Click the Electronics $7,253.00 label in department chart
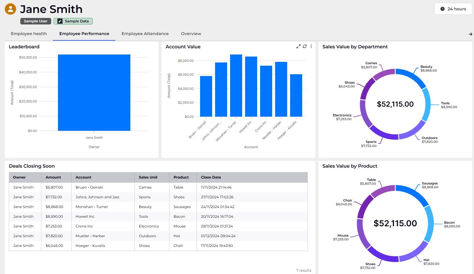 click(x=342, y=117)
